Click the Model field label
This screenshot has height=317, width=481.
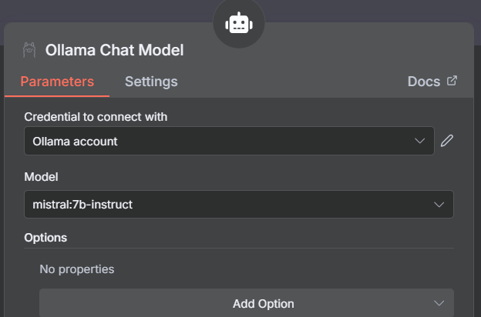41,177
